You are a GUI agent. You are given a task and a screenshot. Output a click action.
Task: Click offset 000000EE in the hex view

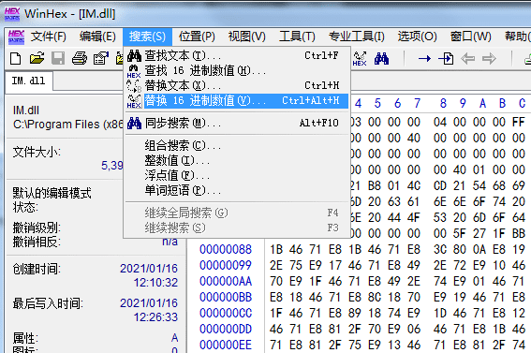pos(226,345)
